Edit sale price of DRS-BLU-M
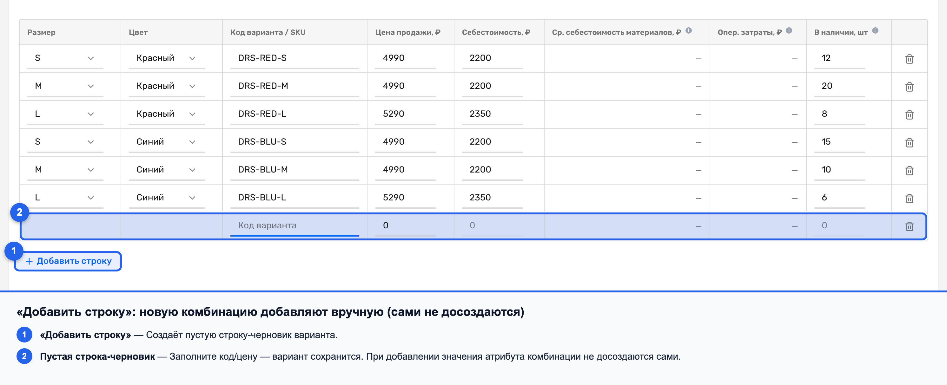This screenshot has width=947, height=385. 406,170
